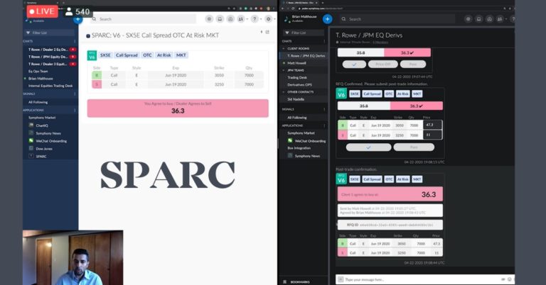The height and width of the screenshot is (285, 546).
Task: Select the 35.8 quote in RFQ Confirmed message
Action: [x=363, y=106]
